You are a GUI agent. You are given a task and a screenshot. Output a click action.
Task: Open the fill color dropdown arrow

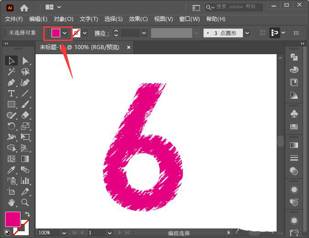tap(64, 33)
